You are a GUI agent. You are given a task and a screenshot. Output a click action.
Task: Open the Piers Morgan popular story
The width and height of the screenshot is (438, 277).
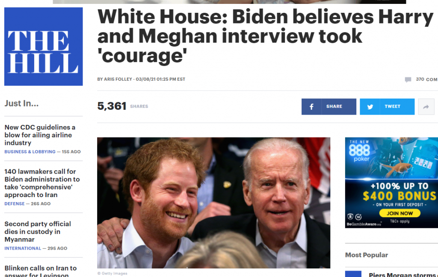pos(402,274)
